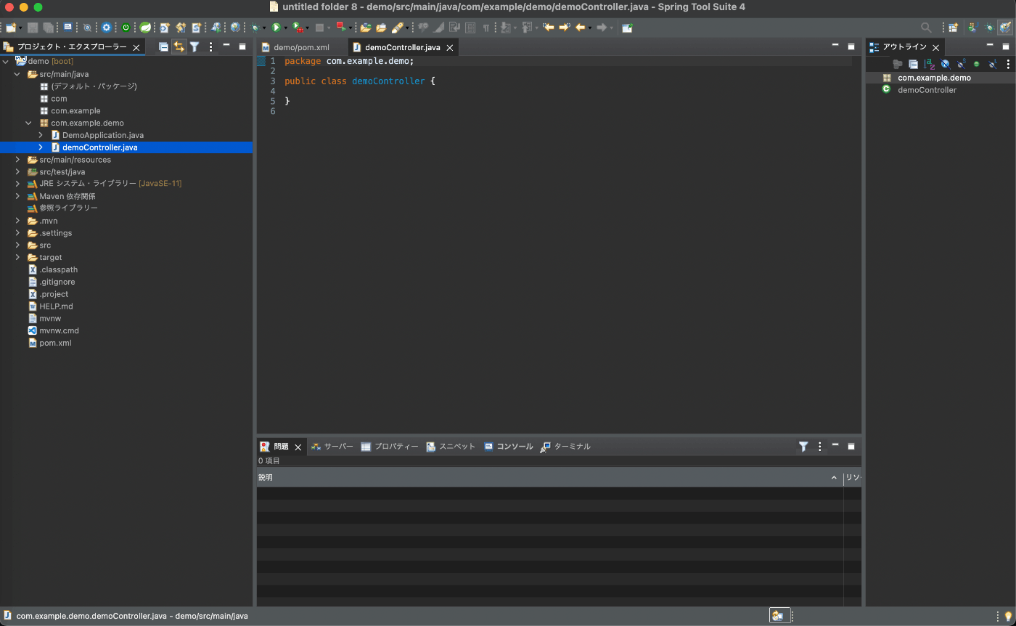Screen dimensions: 1016x626
Task: Collapse the com.example.demo package
Action: pyautogui.click(x=29, y=123)
